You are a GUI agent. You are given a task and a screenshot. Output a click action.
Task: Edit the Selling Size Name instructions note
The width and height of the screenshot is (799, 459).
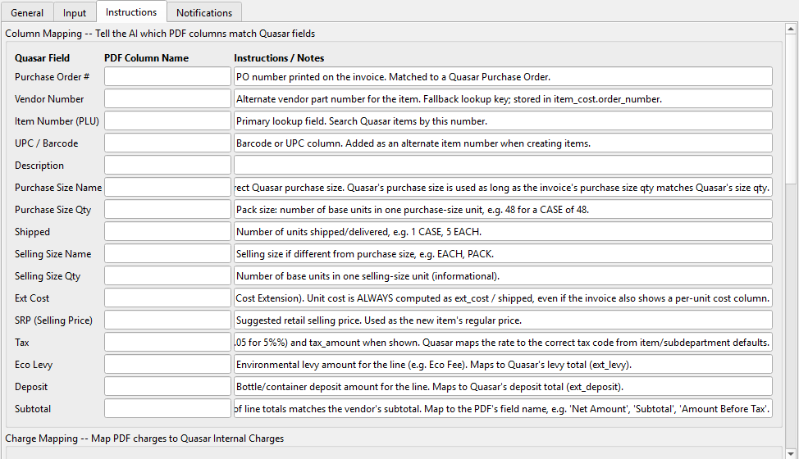[x=503, y=254]
